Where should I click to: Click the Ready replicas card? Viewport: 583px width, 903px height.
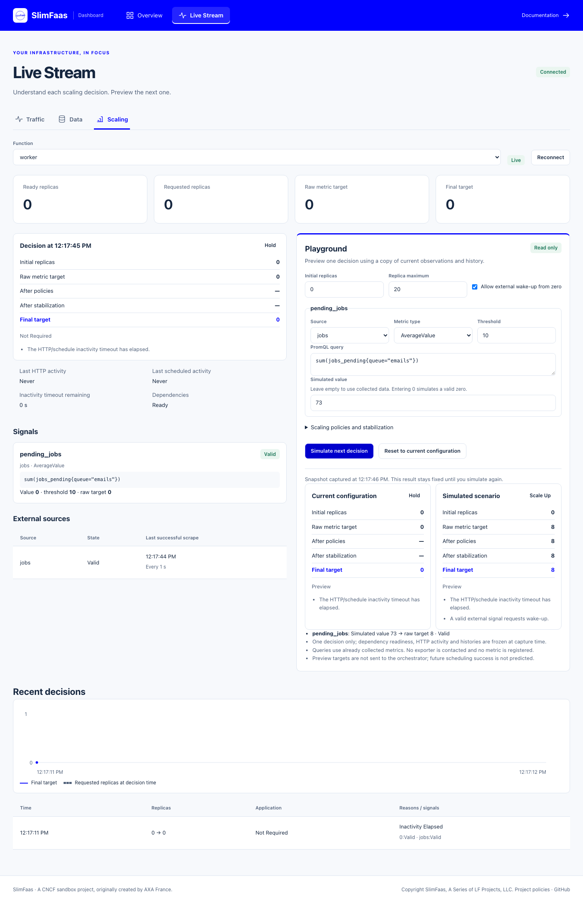(x=80, y=199)
